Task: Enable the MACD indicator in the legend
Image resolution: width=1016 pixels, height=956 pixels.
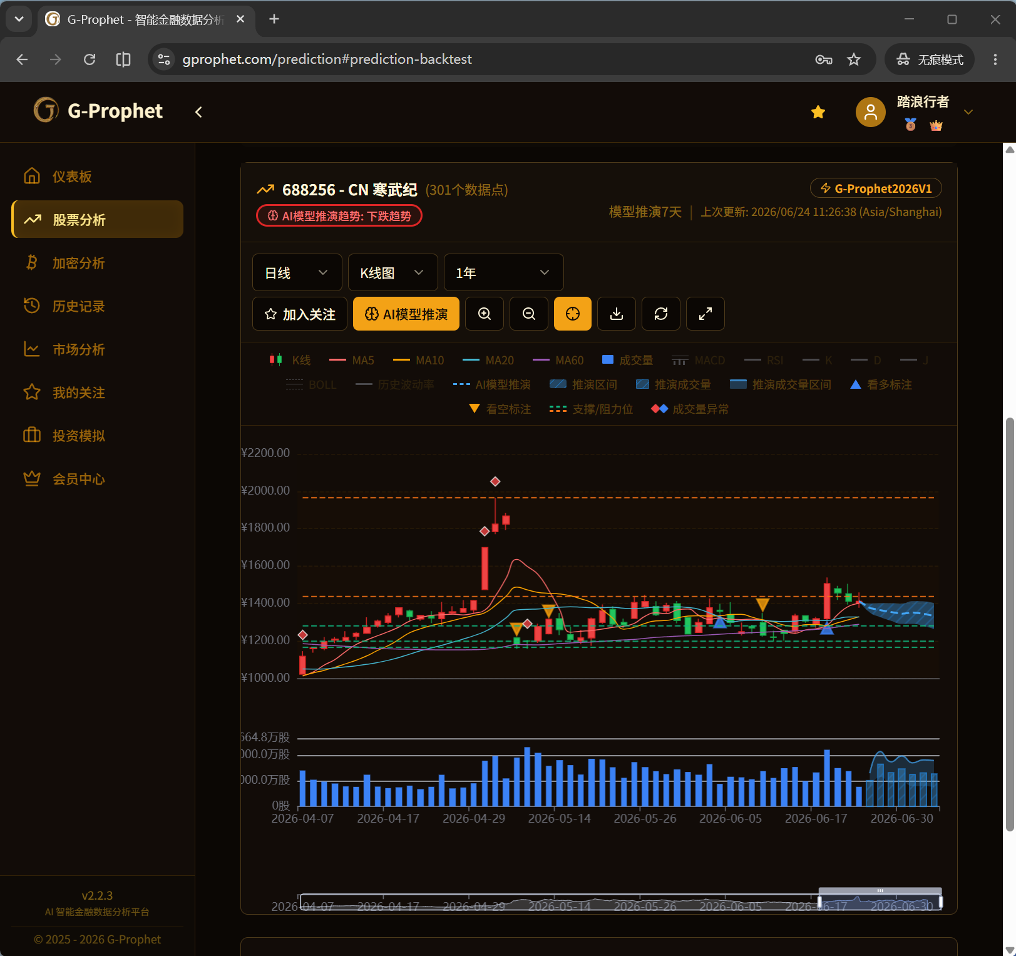Action: (698, 360)
